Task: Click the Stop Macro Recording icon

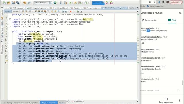Action: (74, 12)
